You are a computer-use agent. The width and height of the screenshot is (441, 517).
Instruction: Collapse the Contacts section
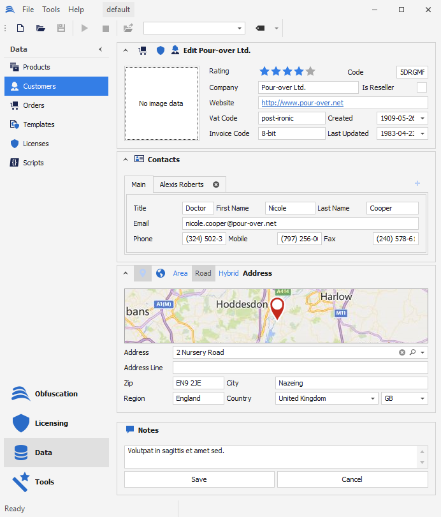coord(126,160)
